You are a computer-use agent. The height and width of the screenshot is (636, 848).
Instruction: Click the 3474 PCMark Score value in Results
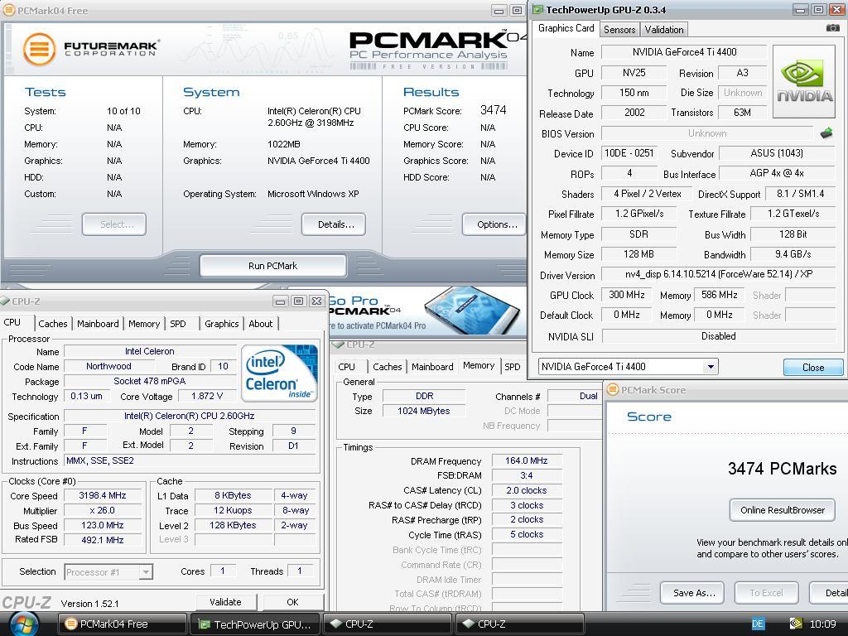494,110
